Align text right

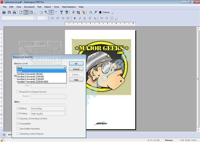[x=63, y=18]
